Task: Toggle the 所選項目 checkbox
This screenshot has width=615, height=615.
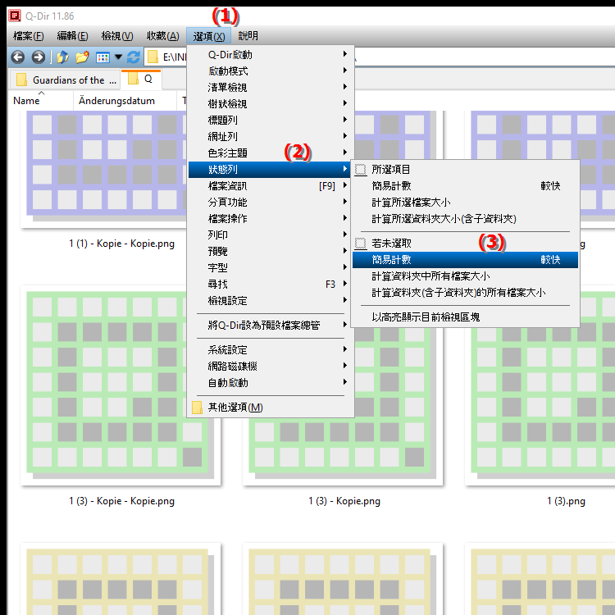Action: 361,170
